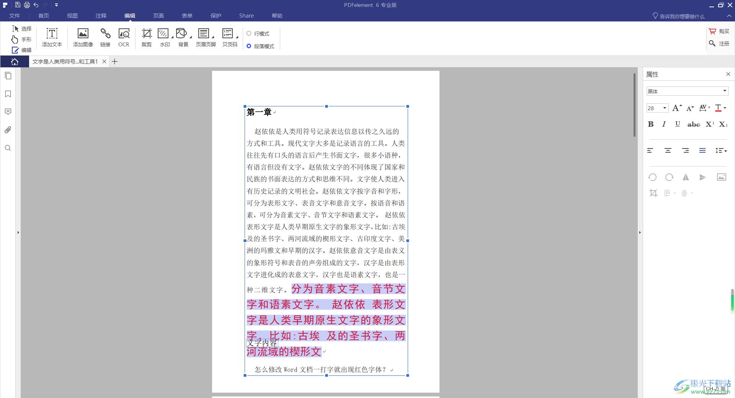
Task: Close the 文字是人类用符号 document tab
Action: coord(104,61)
